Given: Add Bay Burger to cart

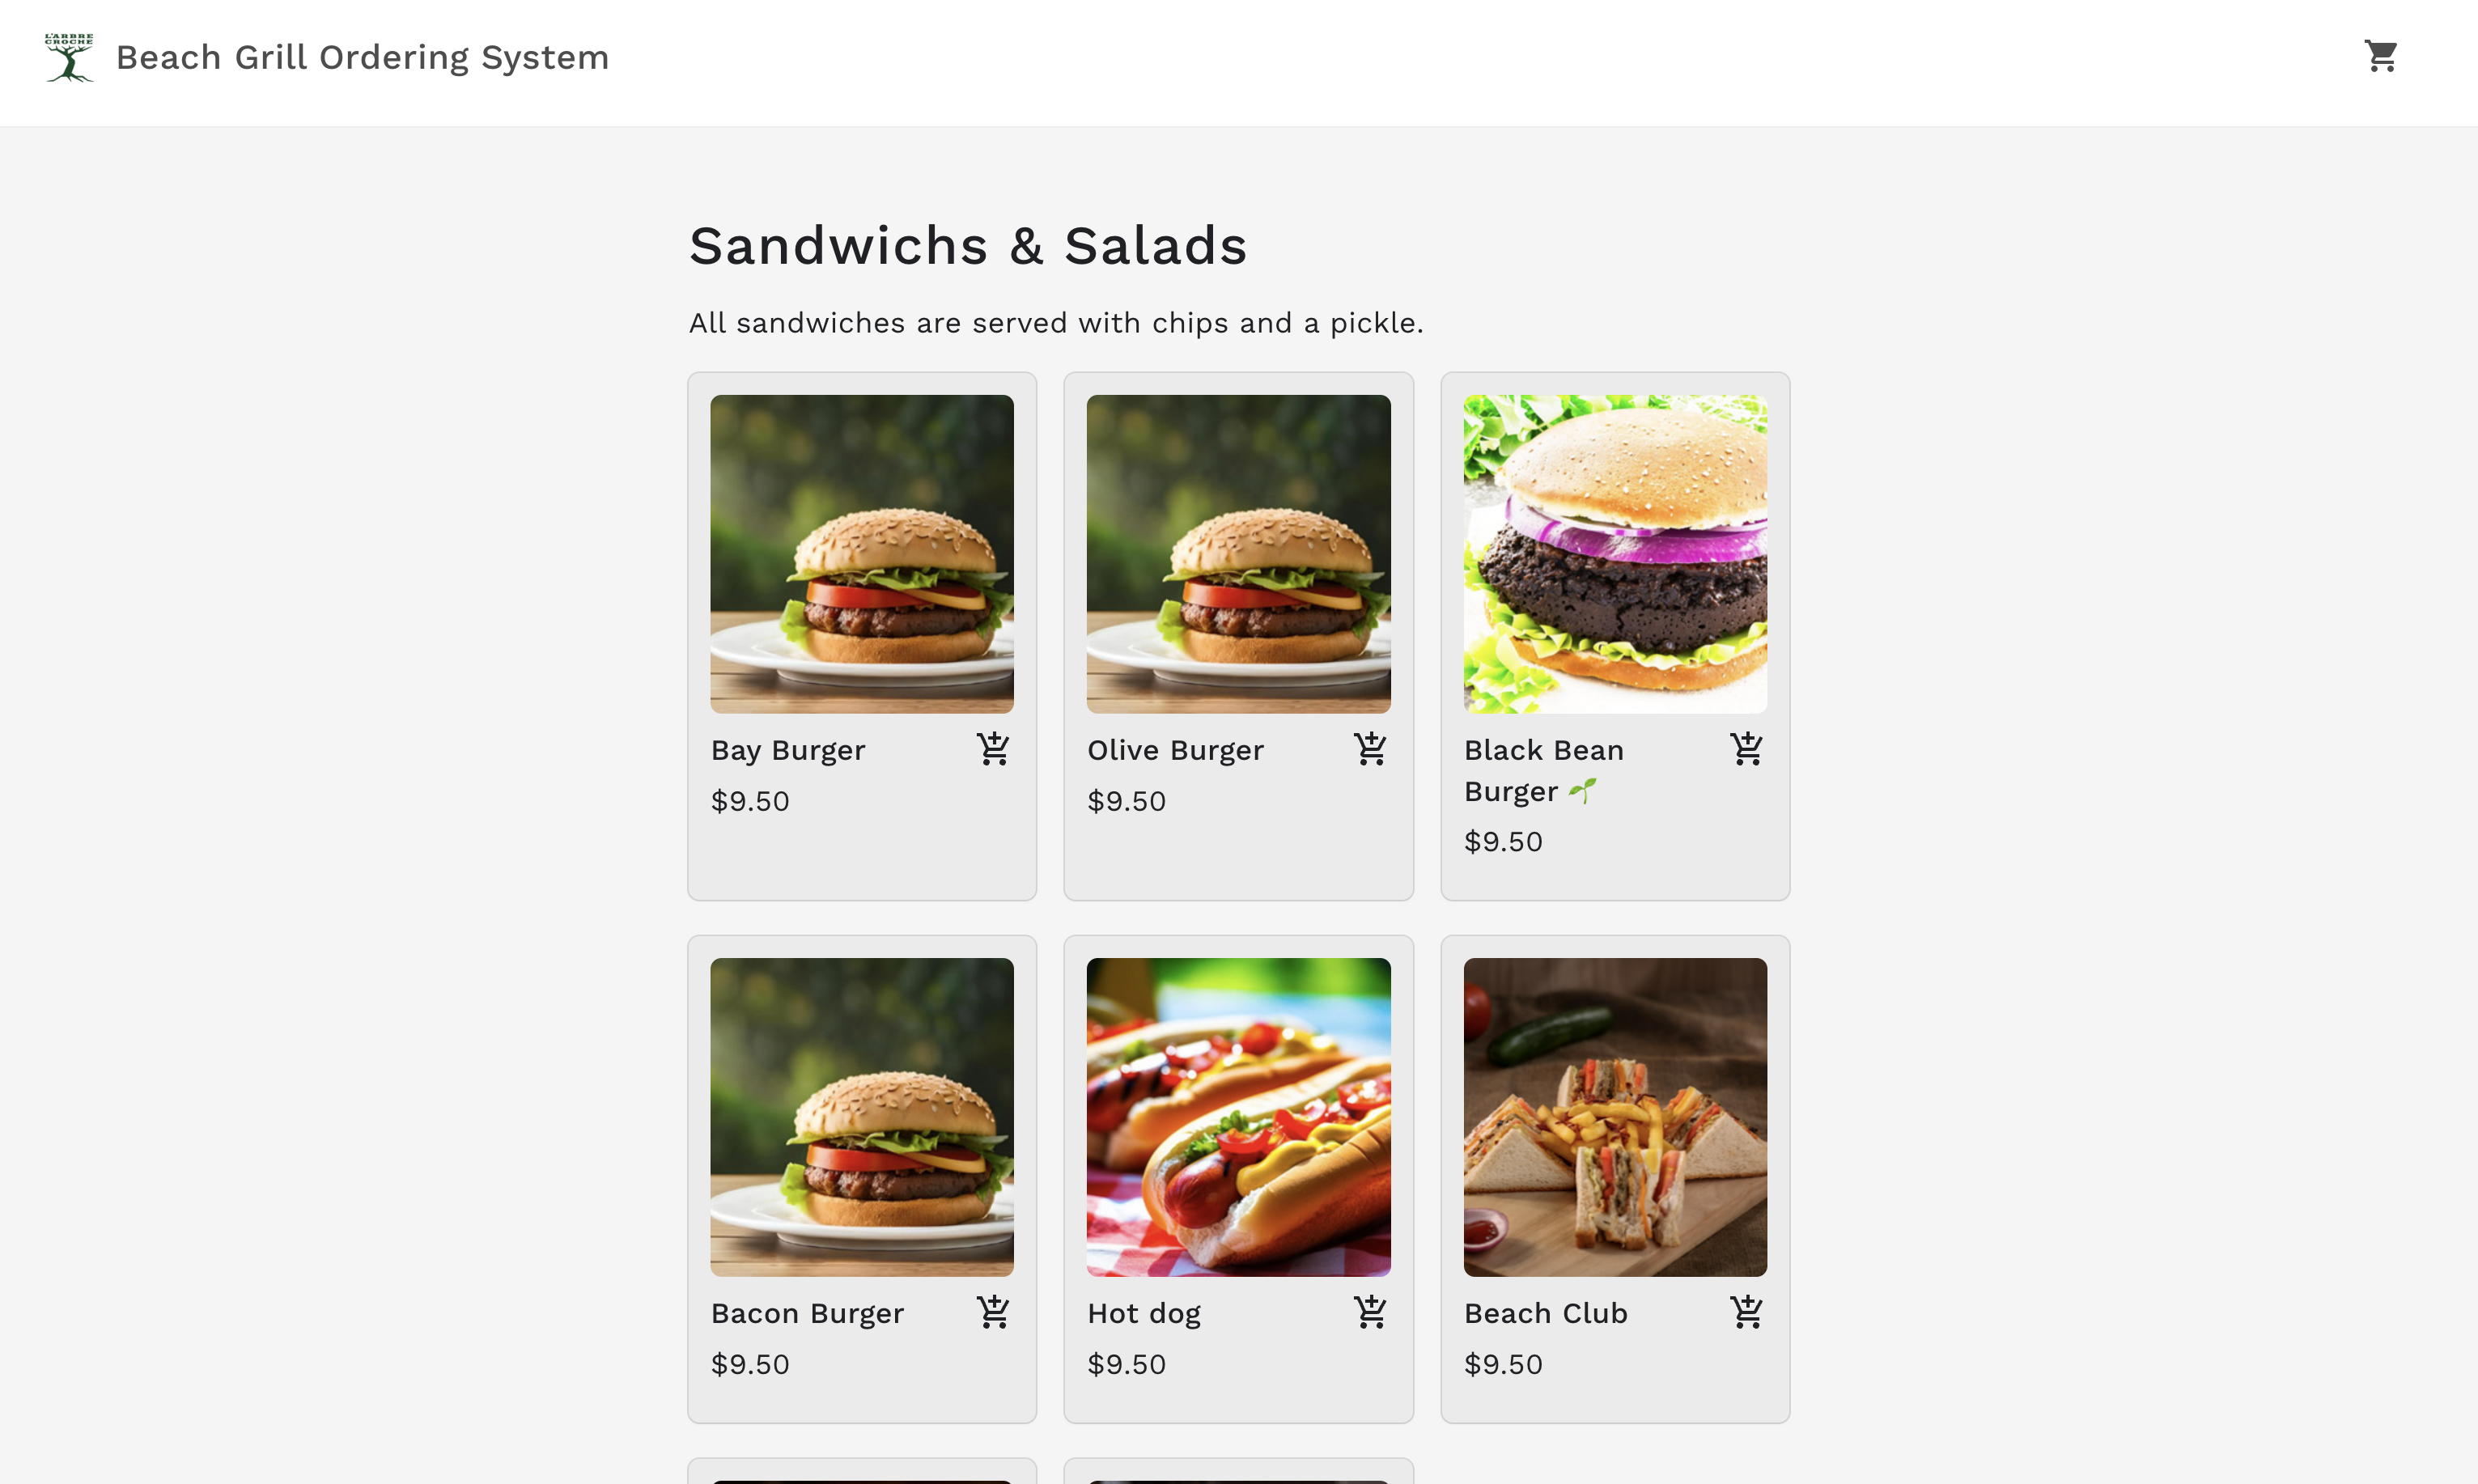Looking at the screenshot, I should (993, 749).
